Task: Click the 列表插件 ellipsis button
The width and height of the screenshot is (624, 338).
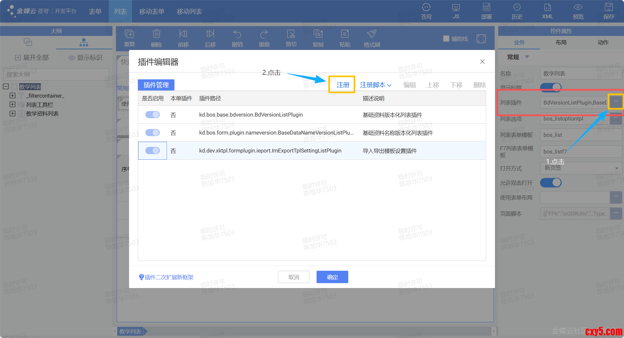Action: click(x=616, y=102)
